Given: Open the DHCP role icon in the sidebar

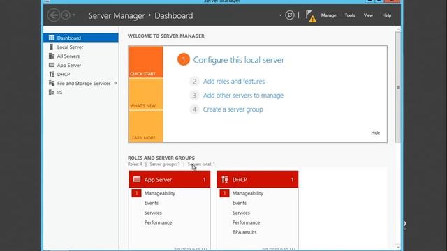Looking at the screenshot, I should click(52, 74).
